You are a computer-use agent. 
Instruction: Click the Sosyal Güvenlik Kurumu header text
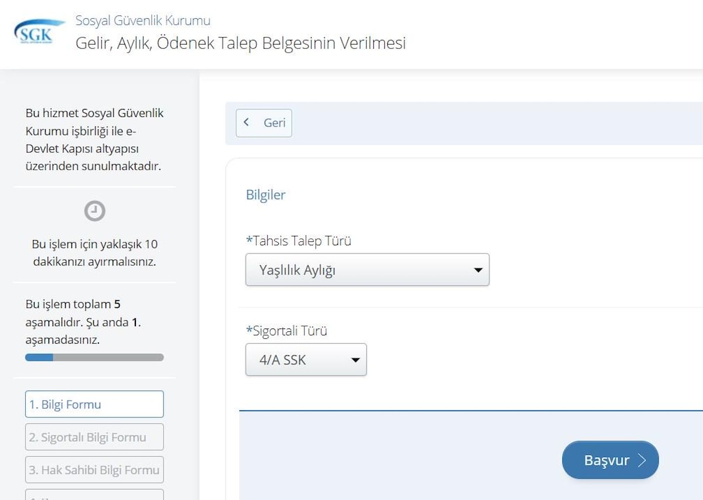142,21
